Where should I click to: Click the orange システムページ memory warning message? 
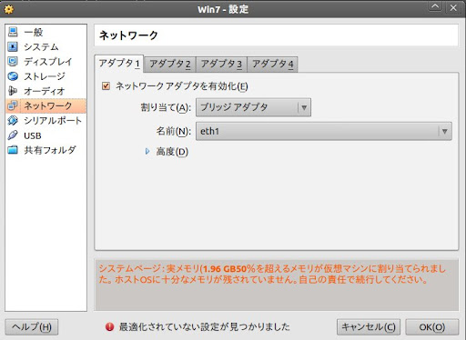click(x=272, y=274)
